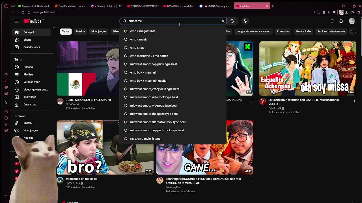Image resolution: width=362 pixels, height=203 pixels.
Task: Open options menu for 'Soarinng REACCIONA' video
Action: [252, 179]
